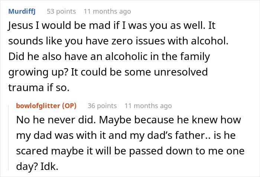Click the line 'Did he also have an alcoholic'
The height and width of the screenshot is (177, 260).
pos(109,57)
